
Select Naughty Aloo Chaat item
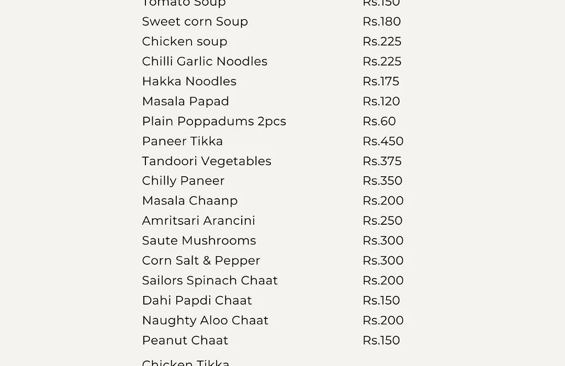click(x=205, y=321)
